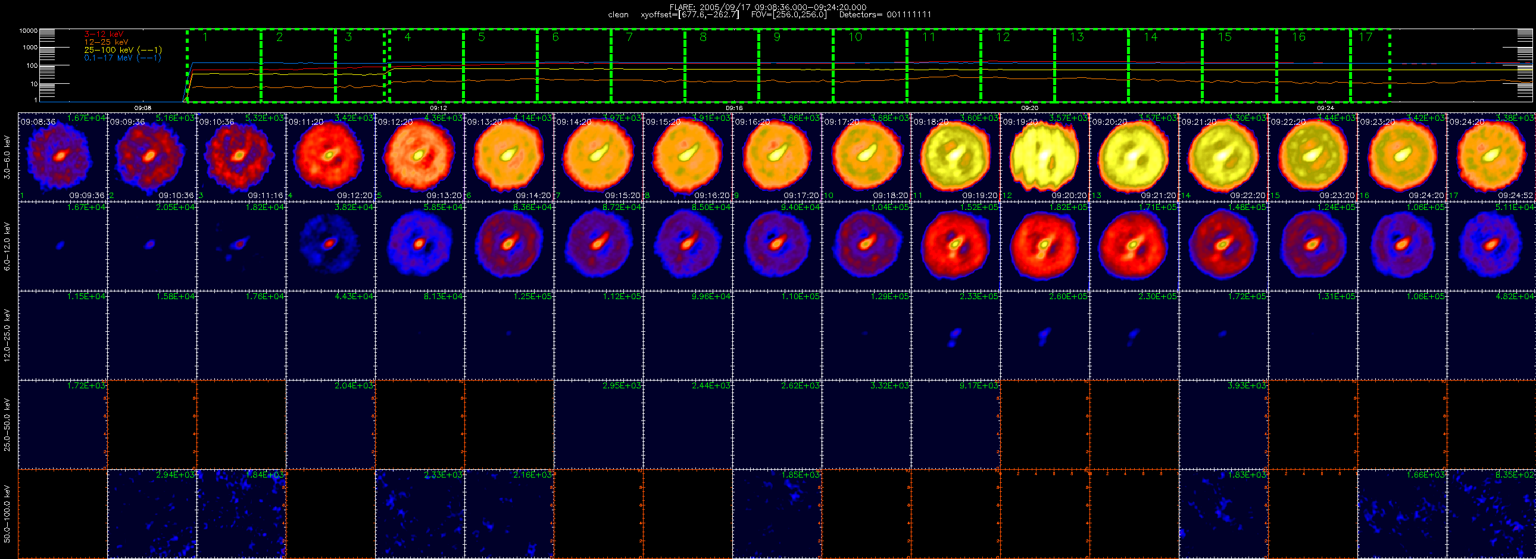Click the FLARE 2005/09/17 title text
The image size is (1536, 559).
(x=768, y=7)
